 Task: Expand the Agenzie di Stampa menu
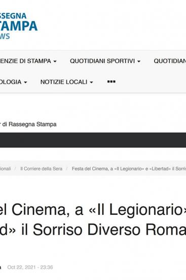pos(28,61)
